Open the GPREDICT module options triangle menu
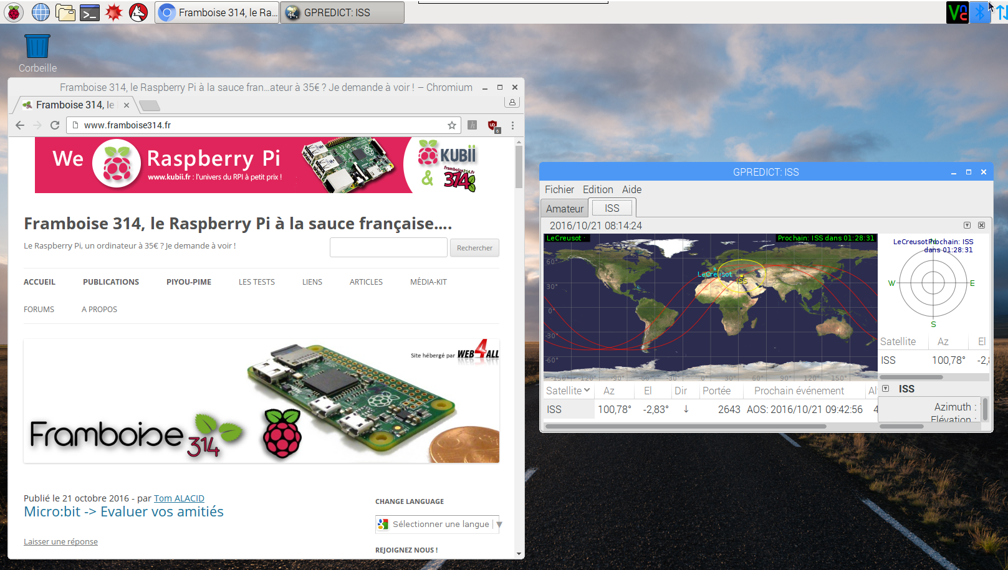Viewport: 1008px width, 570px height. pyautogui.click(x=967, y=225)
